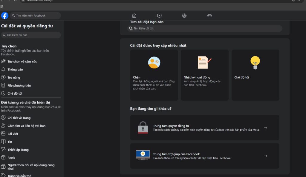306x177 pixels.
Task: Click the bell icon beside Thông báo
Action: (x=3, y=69)
